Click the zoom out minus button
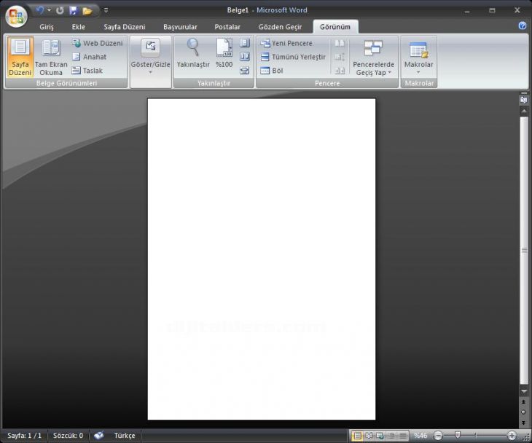The width and height of the screenshot is (532, 443). point(438,436)
